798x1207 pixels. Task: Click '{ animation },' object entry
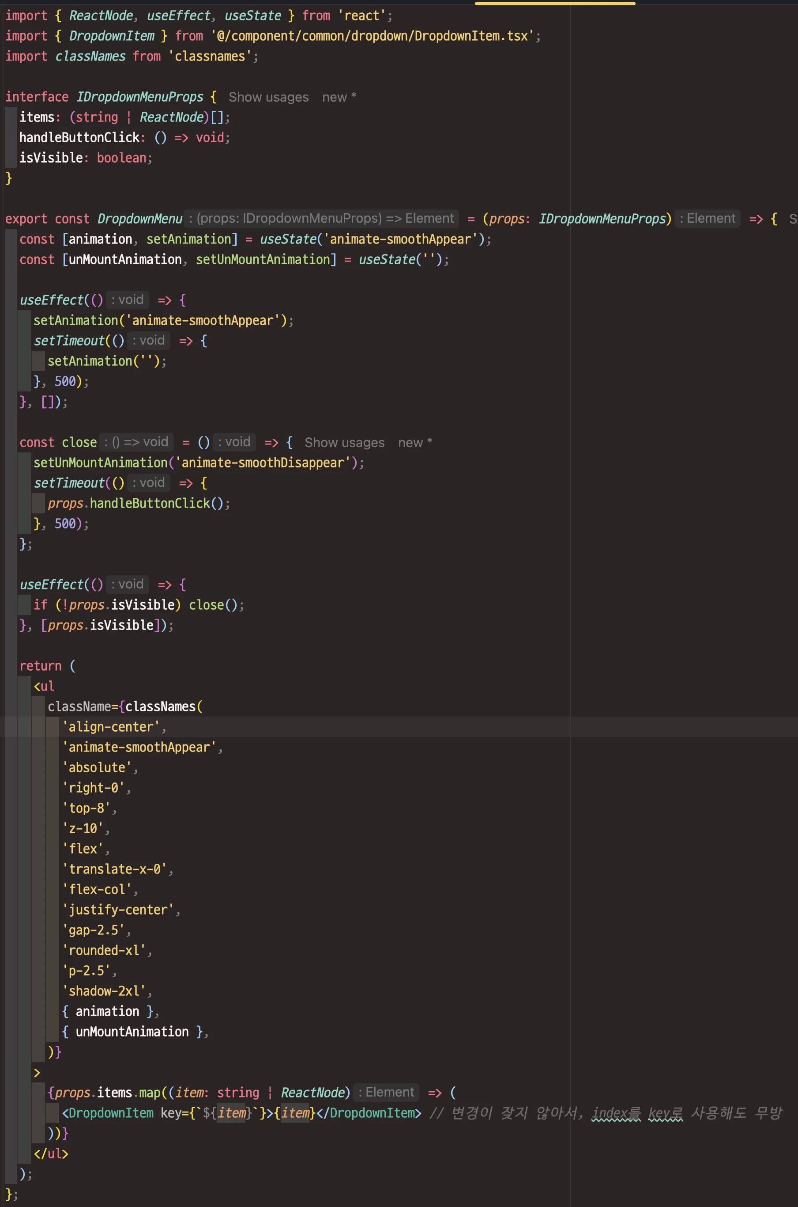(110, 1011)
